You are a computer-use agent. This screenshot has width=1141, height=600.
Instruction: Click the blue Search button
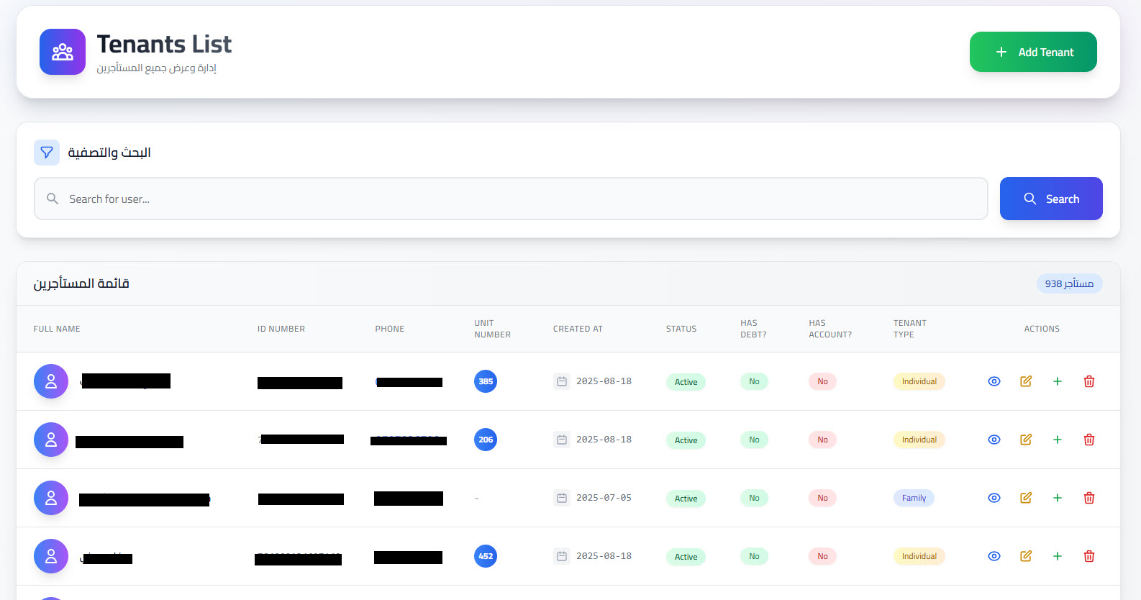click(x=1051, y=199)
